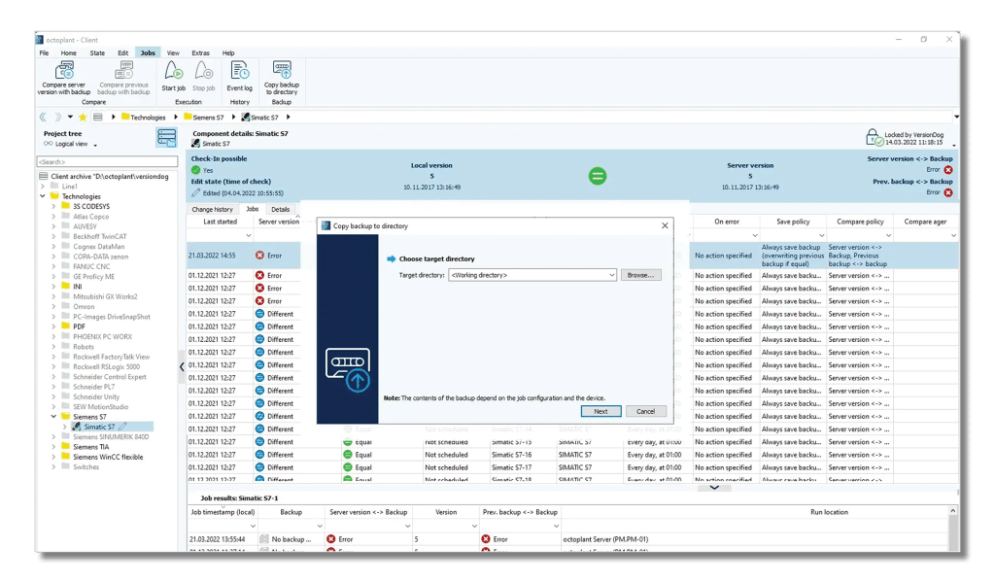The image size is (995, 583).
Task: Expand the 3S CODESYS tree node
Action: click(53, 206)
